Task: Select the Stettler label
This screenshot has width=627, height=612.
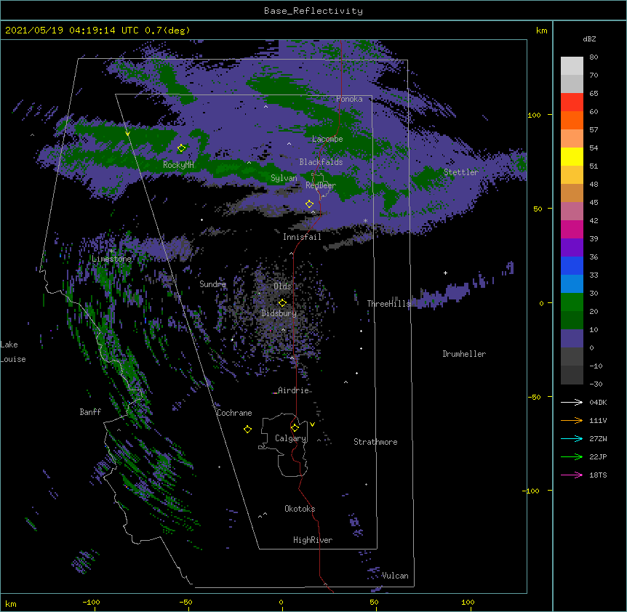Action: point(461,172)
